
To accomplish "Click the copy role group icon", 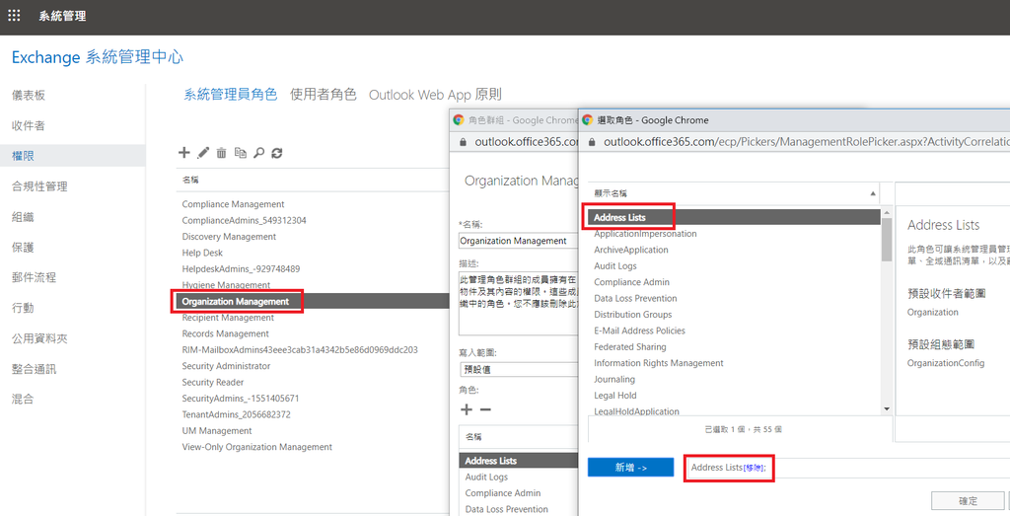I will click(x=241, y=153).
